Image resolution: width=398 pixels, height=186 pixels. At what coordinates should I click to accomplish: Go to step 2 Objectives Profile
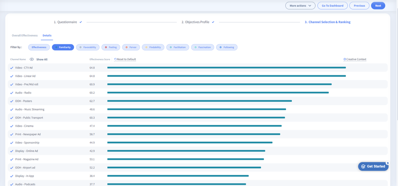pos(198,22)
